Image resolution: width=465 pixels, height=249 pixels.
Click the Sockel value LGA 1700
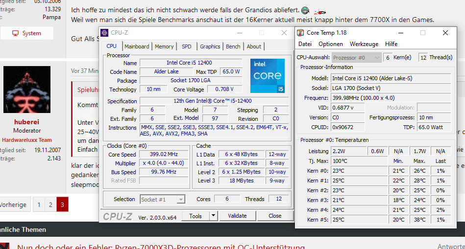pyautogui.click(x=391, y=88)
